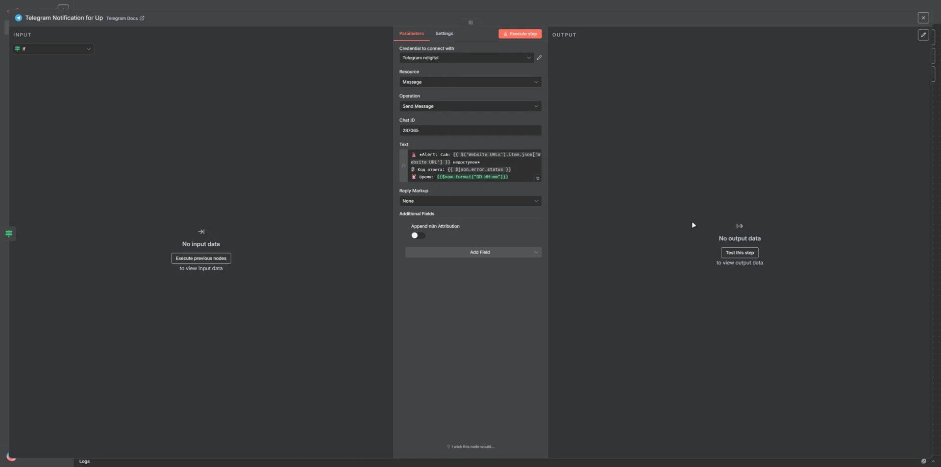
Task: Open the Reply Markup dropdown
Action: 470,201
